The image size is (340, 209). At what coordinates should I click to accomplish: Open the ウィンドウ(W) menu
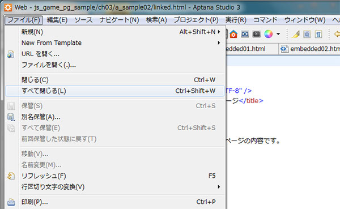pyautogui.click(x=305, y=20)
